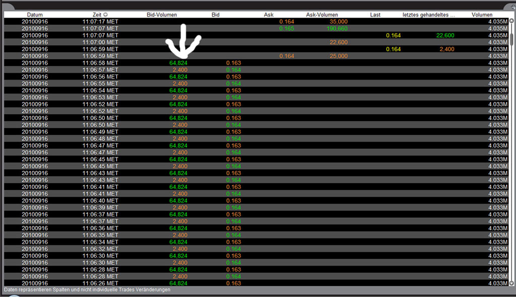
Task: Sort by the Ask-Volumen column header
Action: point(322,15)
